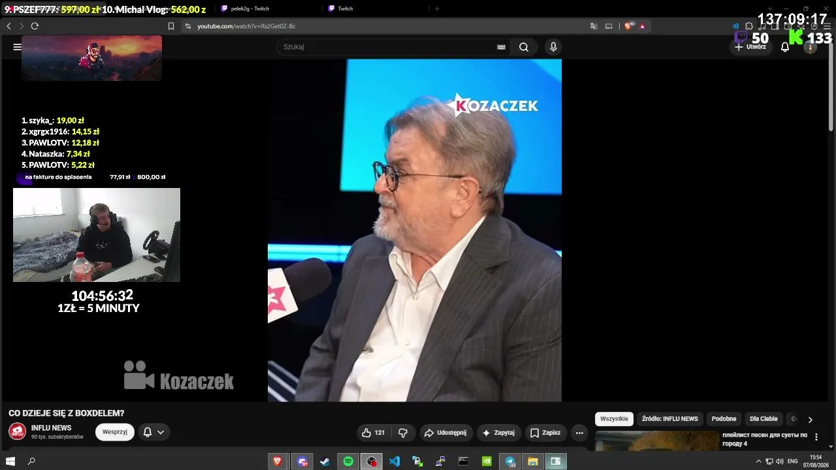
Task: Show hidden system tray icons
Action: click(x=758, y=462)
